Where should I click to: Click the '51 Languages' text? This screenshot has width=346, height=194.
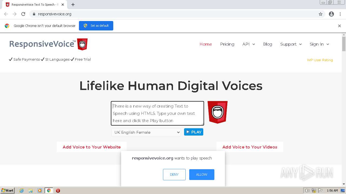click(57, 60)
